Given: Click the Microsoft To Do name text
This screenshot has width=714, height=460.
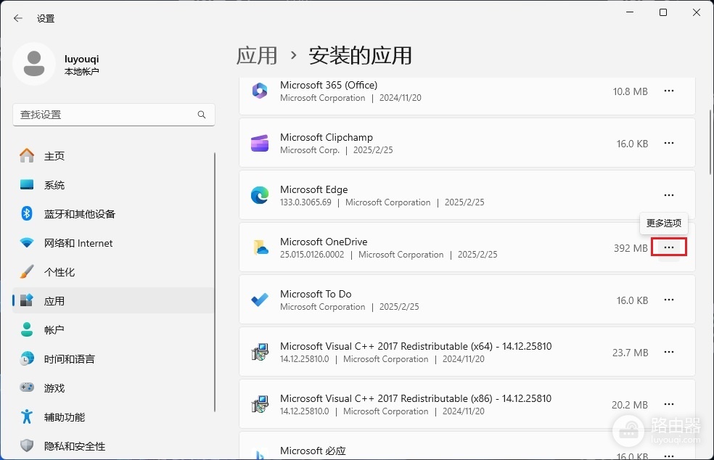Looking at the screenshot, I should [316, 295].
